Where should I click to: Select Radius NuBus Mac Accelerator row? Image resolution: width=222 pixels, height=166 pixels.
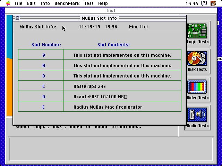100,107
